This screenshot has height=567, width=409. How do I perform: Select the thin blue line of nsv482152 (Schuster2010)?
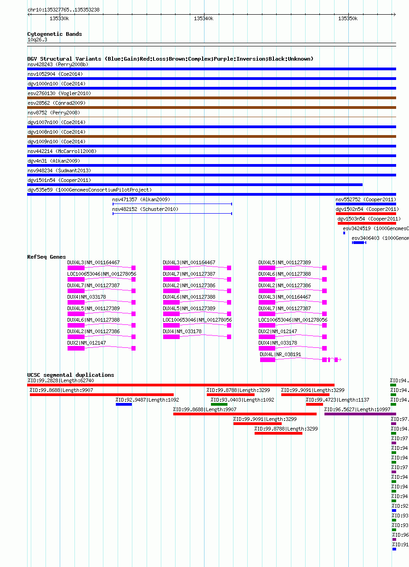(172, 214)
